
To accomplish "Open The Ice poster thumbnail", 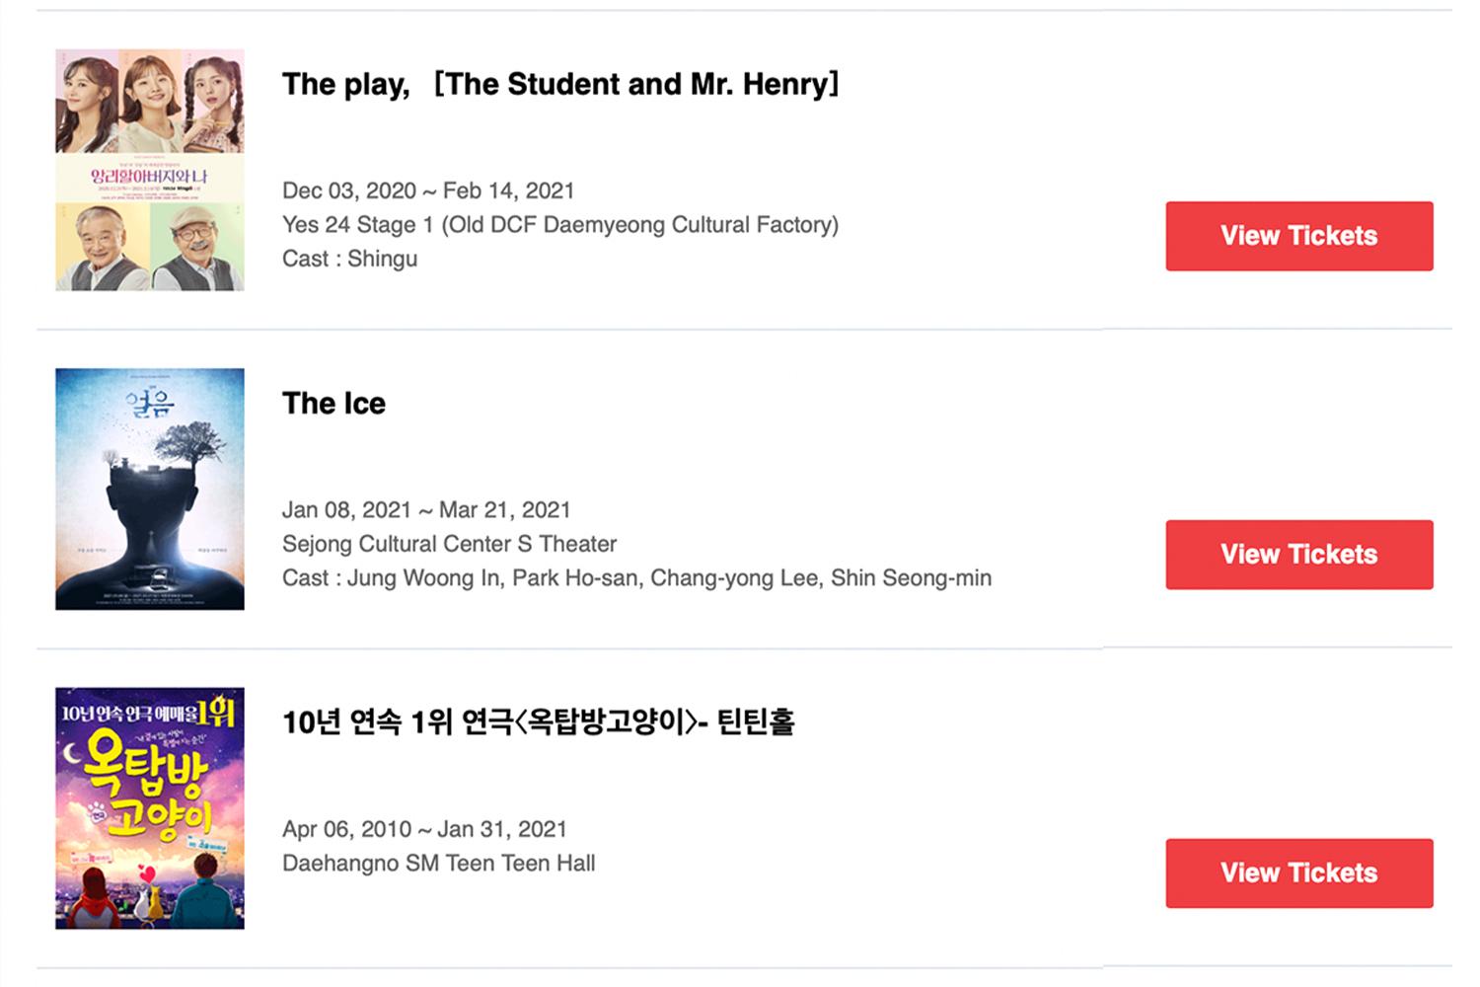I will point(150,489).
